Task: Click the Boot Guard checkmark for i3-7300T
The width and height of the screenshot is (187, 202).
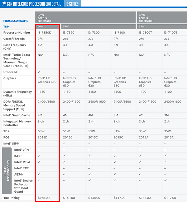Action: tap(140, 180)
